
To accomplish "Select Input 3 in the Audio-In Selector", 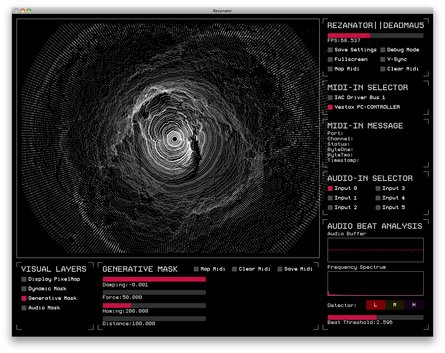I will [378, 188].
